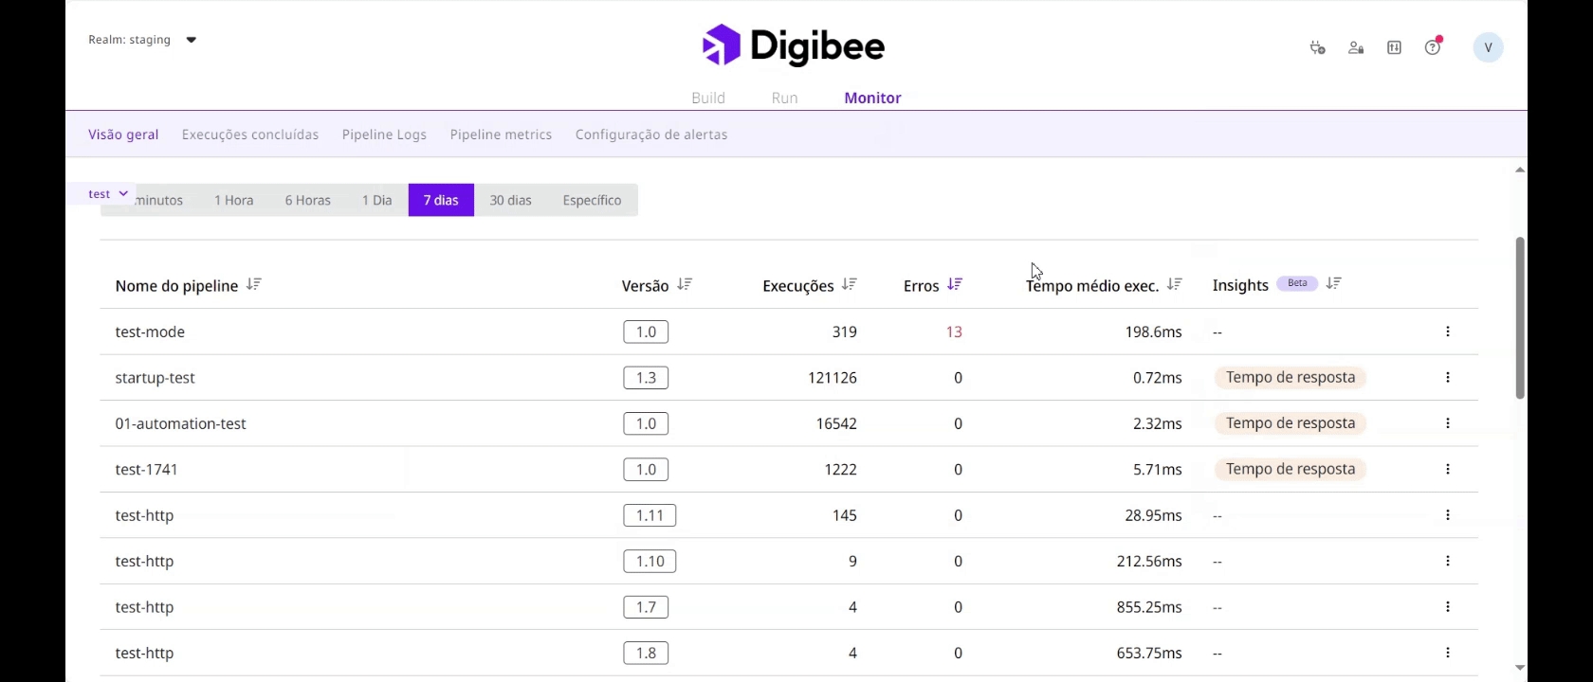
Task: Open the help question mark icon
Action: (1432, 47)
